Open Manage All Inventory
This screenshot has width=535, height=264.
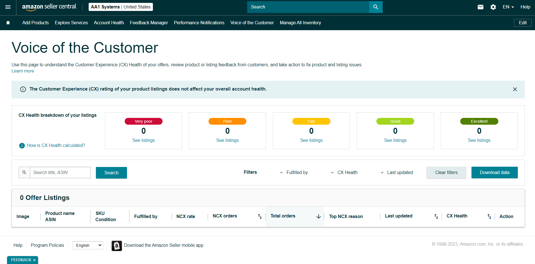[301, 23]
